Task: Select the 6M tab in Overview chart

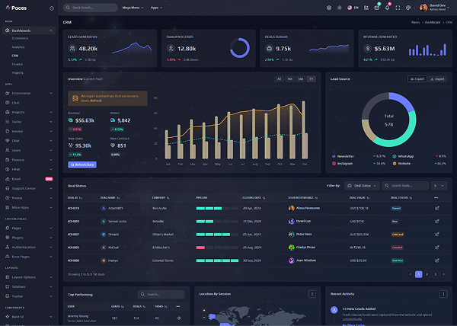Action: 300,78
